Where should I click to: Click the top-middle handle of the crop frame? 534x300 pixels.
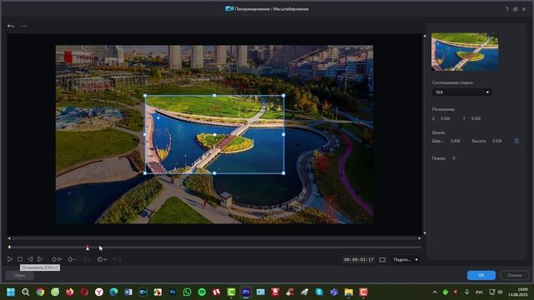point(214,96)
